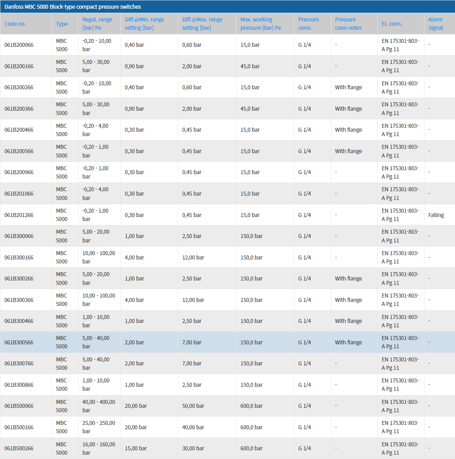This screenshot has width=455, height=459.
Task: Click EN 175301-803-A Pg 11 in row 061B200966
Action: [x=400, y=172]
